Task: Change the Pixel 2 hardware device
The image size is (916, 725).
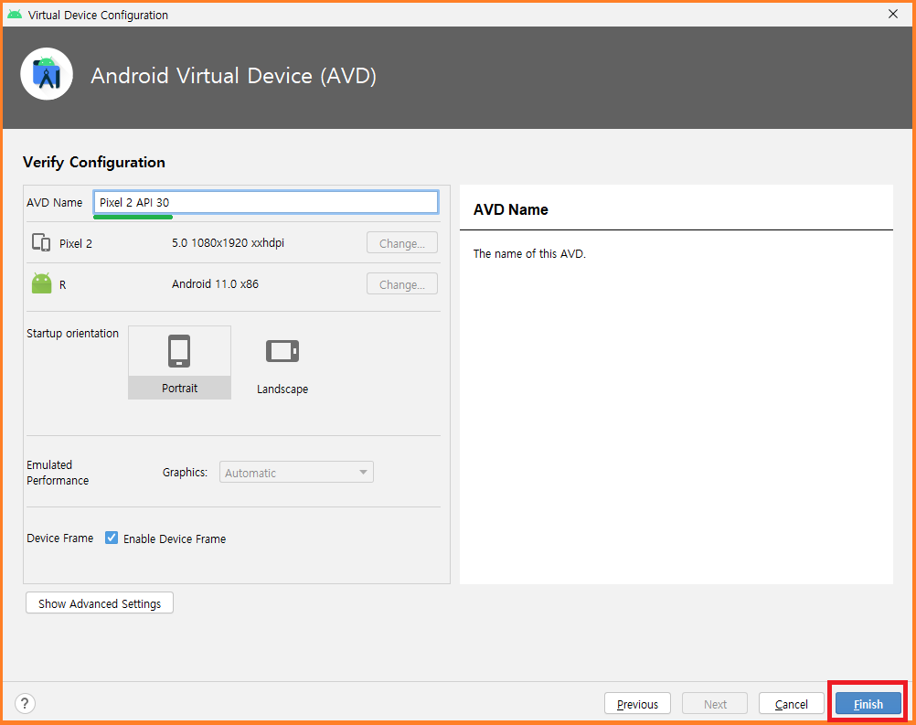Action: [402, 243]
